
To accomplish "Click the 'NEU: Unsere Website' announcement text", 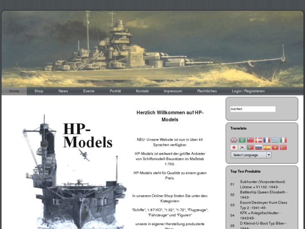I will (x=170, y=142).
